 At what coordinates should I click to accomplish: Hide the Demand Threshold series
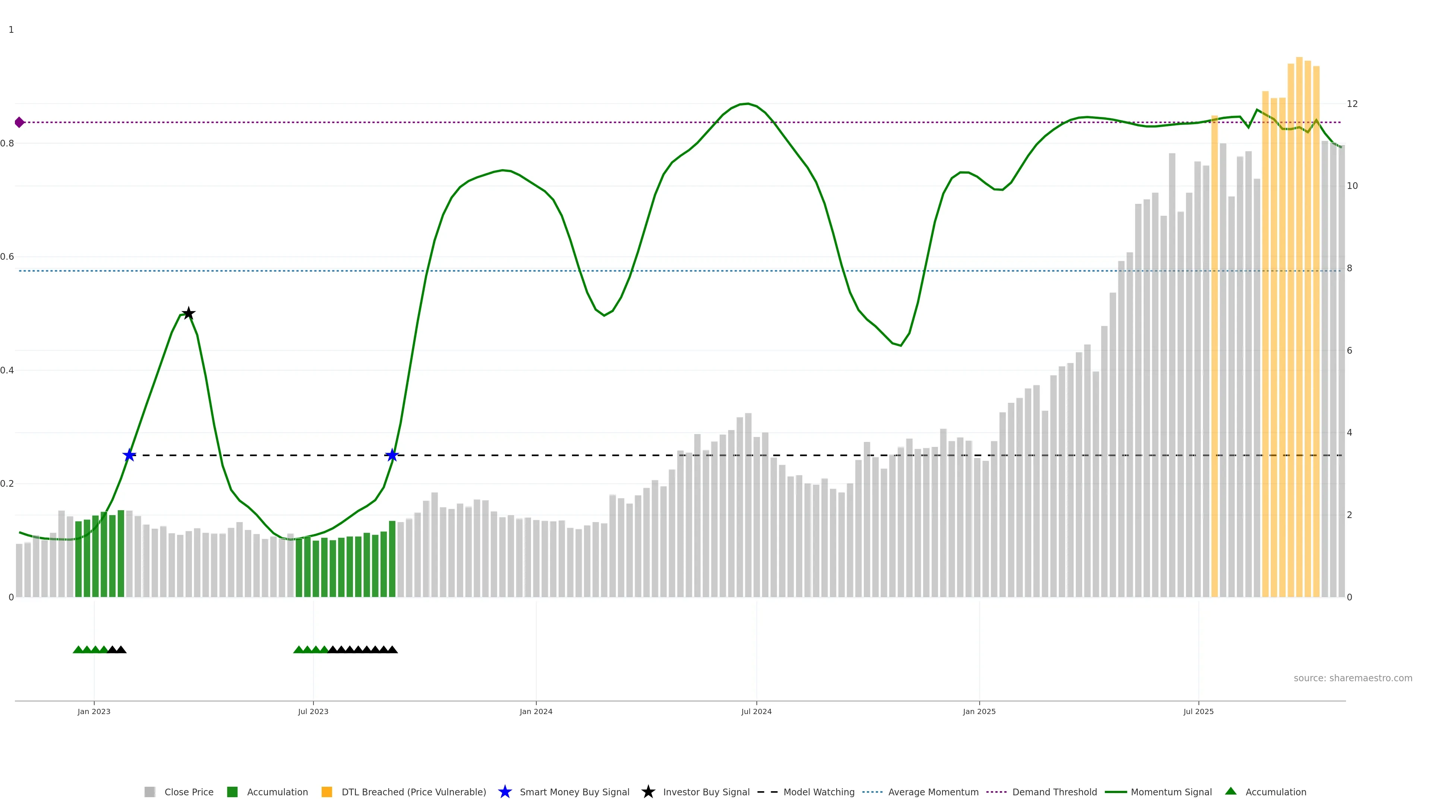tap(1054, 792)
